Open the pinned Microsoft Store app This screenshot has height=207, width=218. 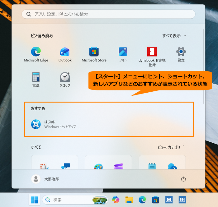click(94, 54)
